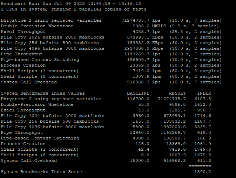This screenshot has height=178, width=236.
Task: Click the '(29.8 s, 2 samples)' timing text
Action: coord(196,32)
